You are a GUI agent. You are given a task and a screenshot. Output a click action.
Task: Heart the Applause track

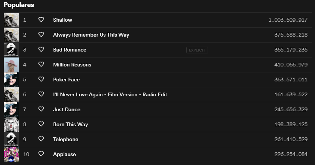click(41, 154)
